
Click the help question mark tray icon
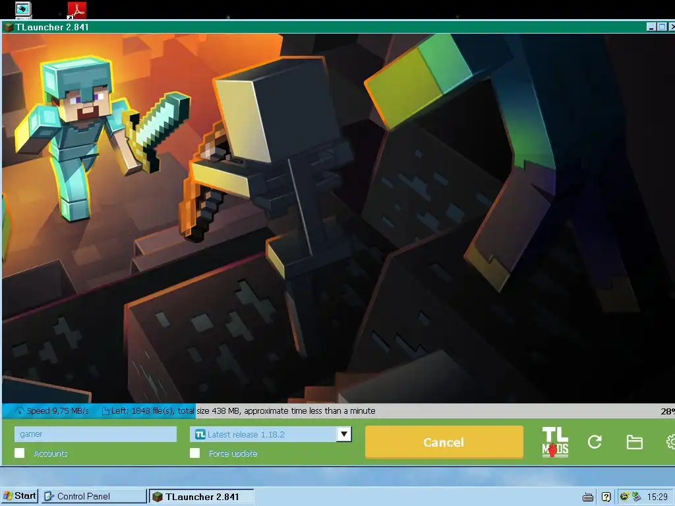(606, 497)
